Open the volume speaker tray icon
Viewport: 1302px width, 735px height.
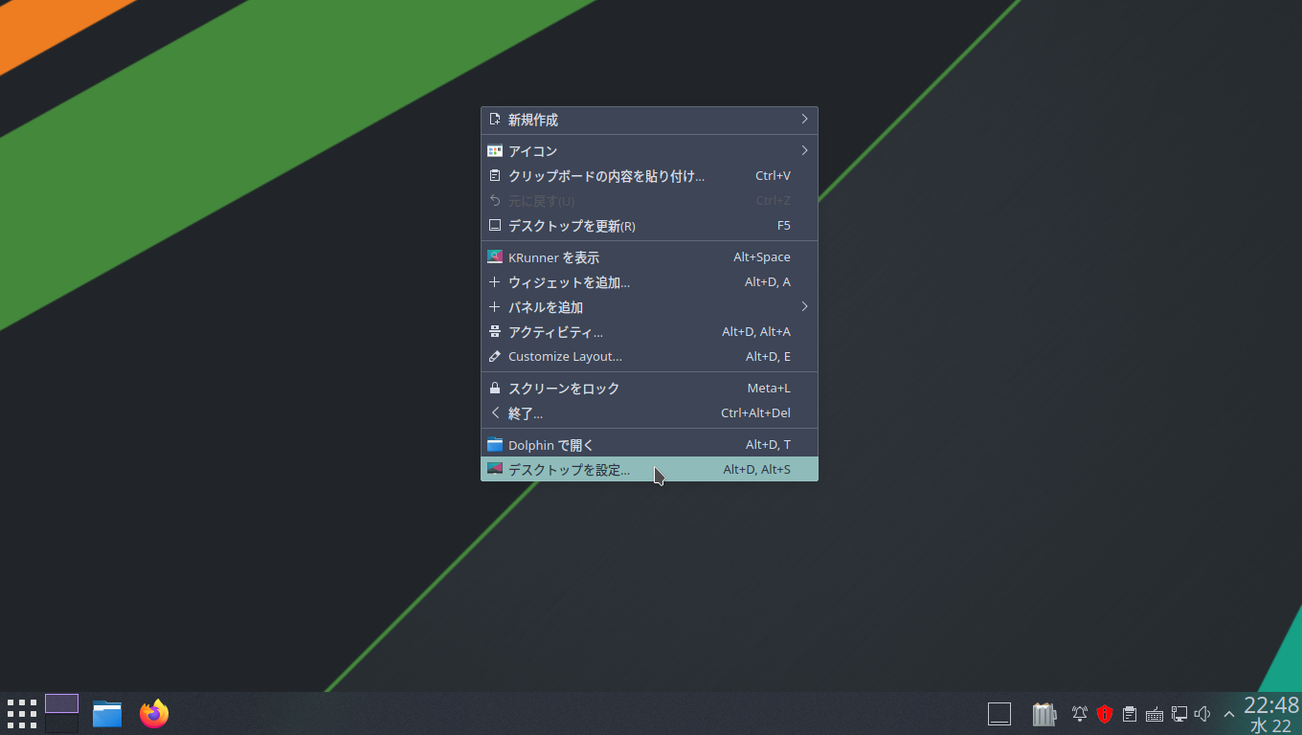[1203, 714]
